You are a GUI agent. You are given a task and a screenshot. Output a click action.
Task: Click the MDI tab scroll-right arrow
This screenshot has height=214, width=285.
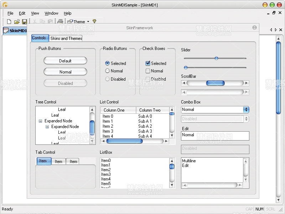click(x=276, y=30)
